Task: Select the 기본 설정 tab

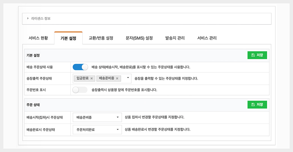Action: point(68,38)
